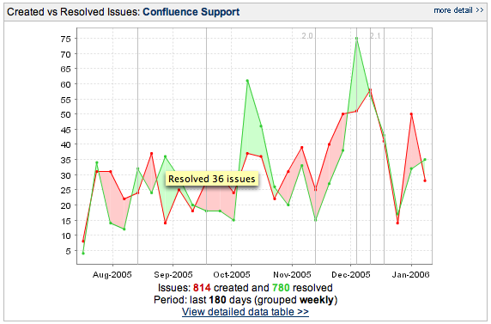Image resolution: width=491 pixels, height=324 pixels.
Task: Open the View detailed data table link
Action: (245, 312)
